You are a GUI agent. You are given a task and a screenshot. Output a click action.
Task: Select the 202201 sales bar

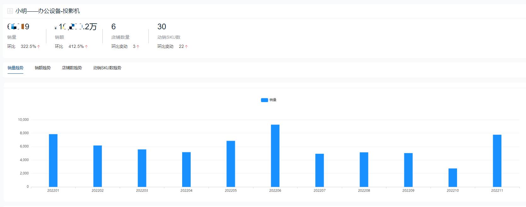tap(53, 160)
